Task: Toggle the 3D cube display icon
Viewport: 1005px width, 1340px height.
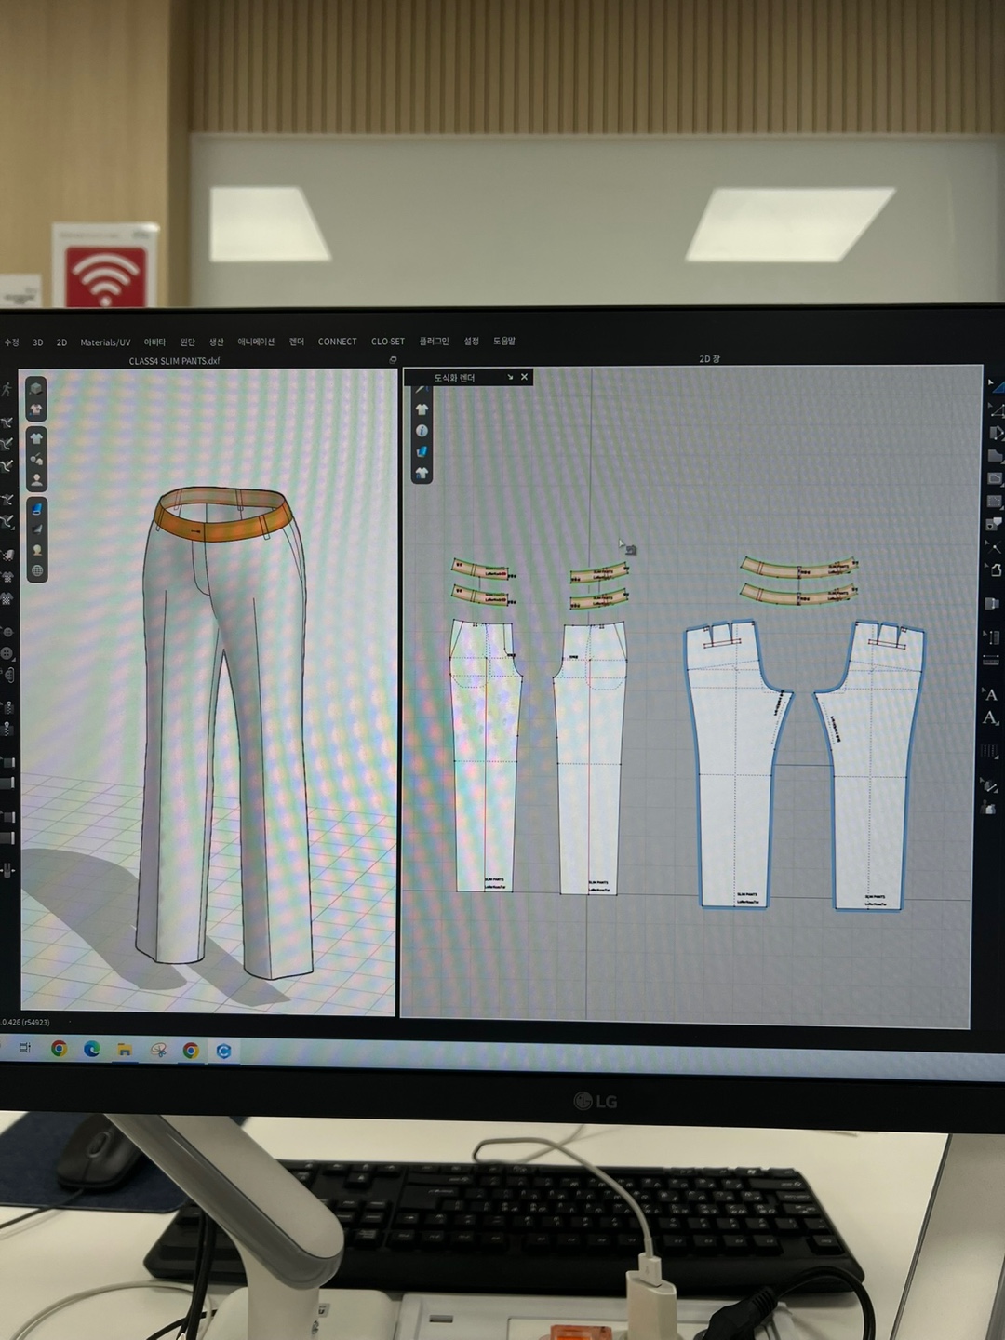Action: coord(35,388)
